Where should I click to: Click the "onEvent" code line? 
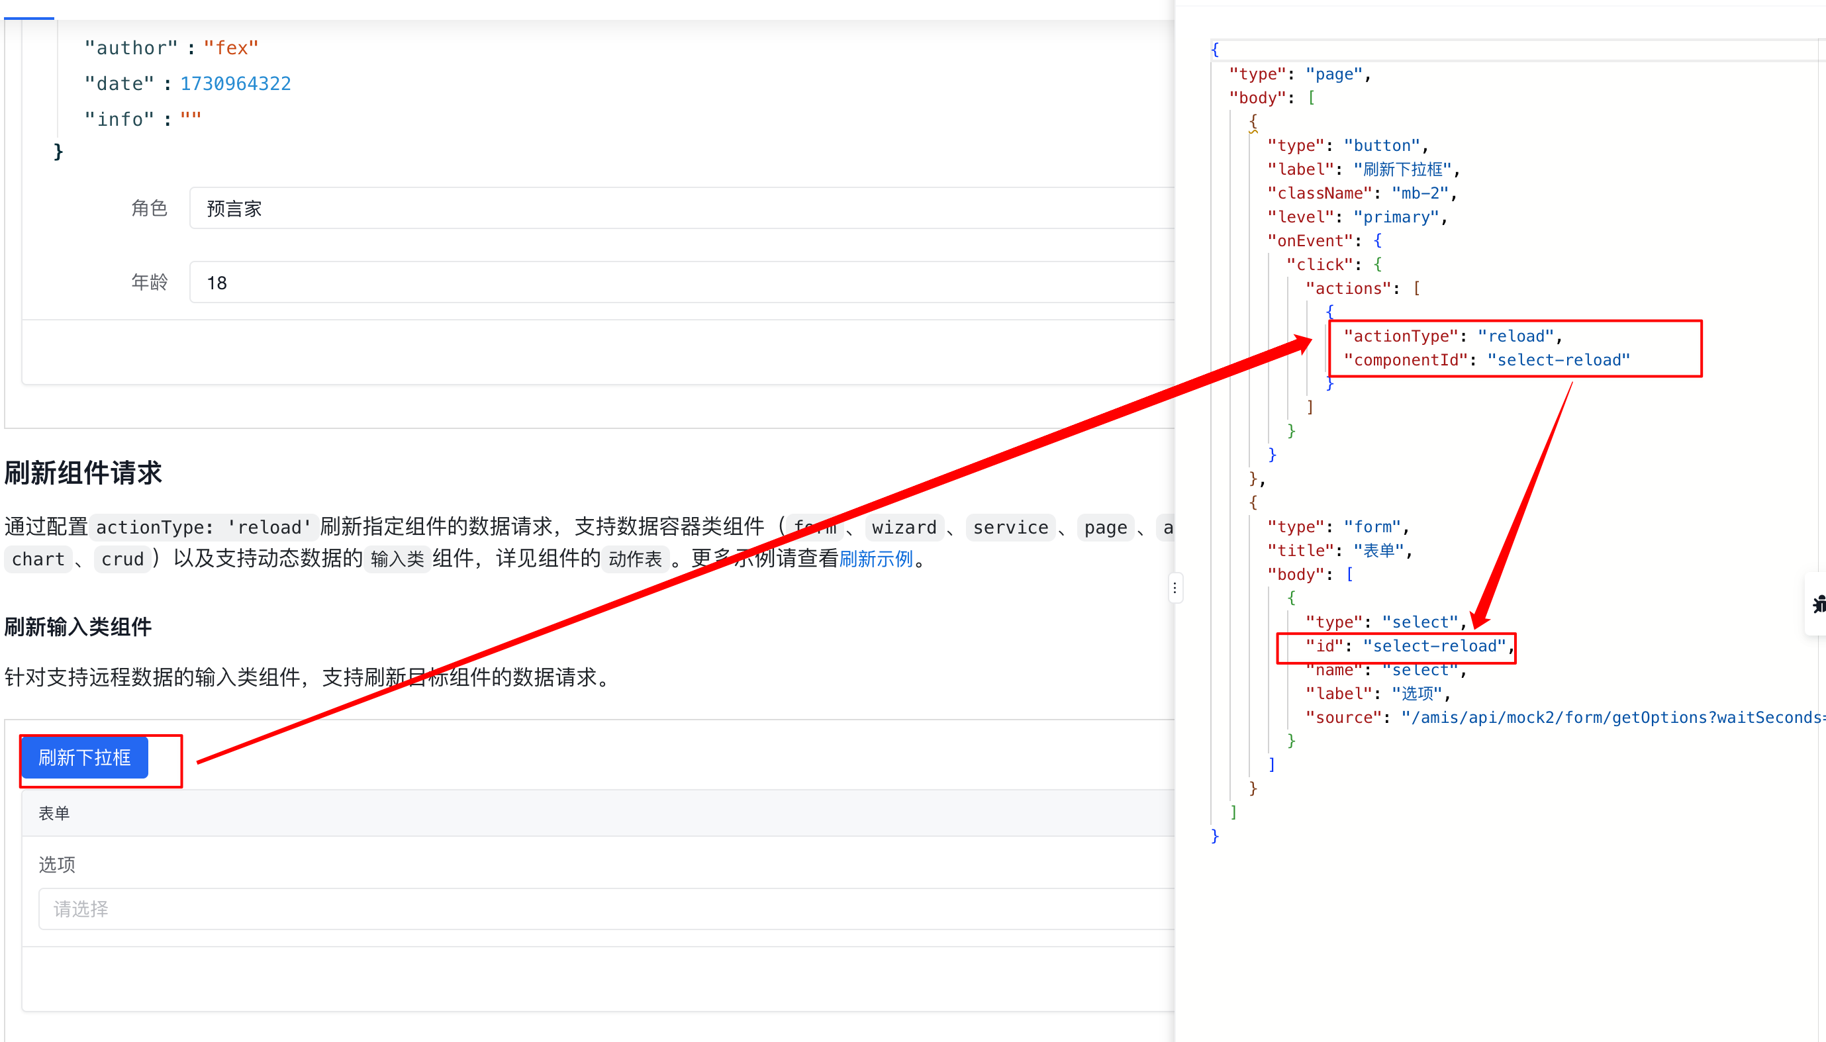(x=1324, y=240)
